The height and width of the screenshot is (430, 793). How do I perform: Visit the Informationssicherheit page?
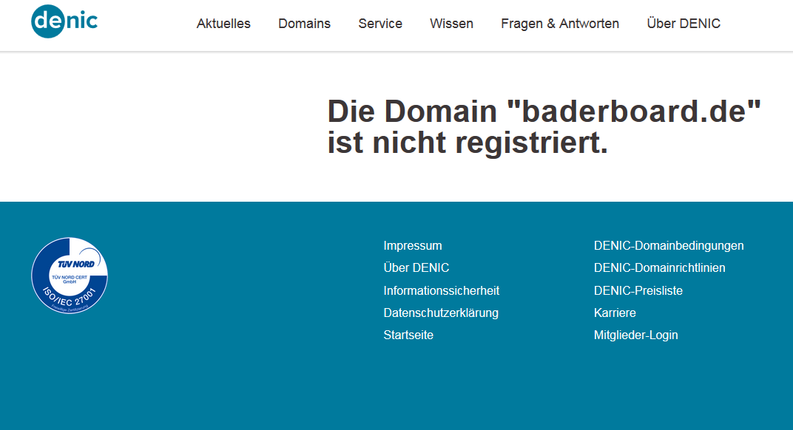pos(442,290)
